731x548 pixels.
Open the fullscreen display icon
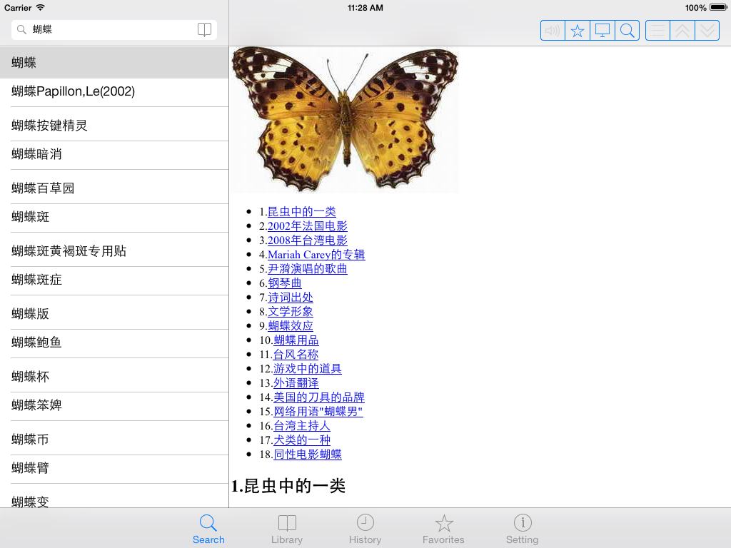(603, 30)
